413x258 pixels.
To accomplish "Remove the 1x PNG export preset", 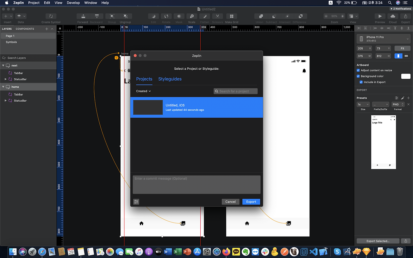I will (x=408, y=104).
